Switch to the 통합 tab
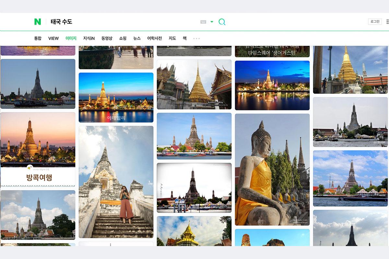Image resolution: width=389 pixels, height=259 pixels. point(38,38)
